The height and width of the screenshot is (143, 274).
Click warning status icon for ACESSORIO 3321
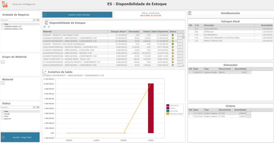(x=173, y=47)
